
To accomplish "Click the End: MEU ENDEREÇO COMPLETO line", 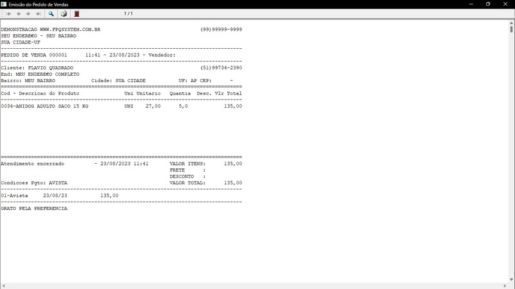I will coord(40,74).
